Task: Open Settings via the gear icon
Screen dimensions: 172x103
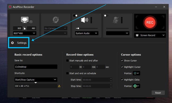Action: click(x=12, y=43)
